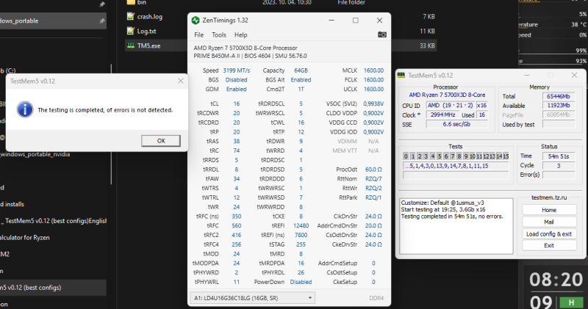Click the TestMem5 Mail button
Viewport: 588px width, 309px height.
pyautogui.click(x=549, y=222)
